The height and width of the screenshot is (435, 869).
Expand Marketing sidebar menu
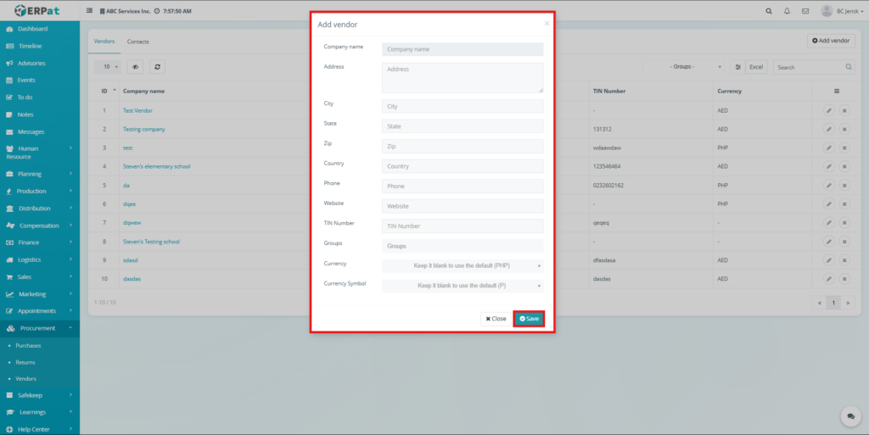pyautogui.click(x=39, y=294)
